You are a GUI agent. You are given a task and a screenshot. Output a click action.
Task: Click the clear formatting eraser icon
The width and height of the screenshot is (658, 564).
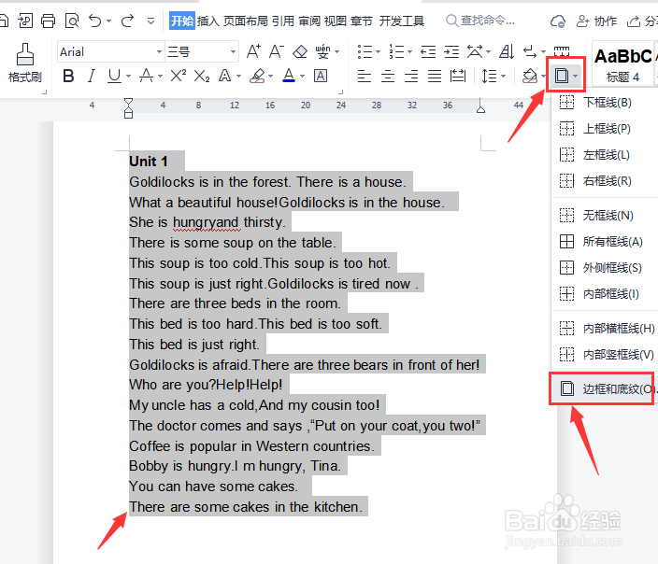[x=300, y=52]
